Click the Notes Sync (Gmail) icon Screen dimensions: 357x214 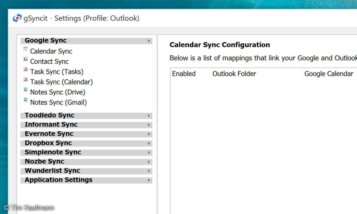pyautogui.click(x=25, y=100)
